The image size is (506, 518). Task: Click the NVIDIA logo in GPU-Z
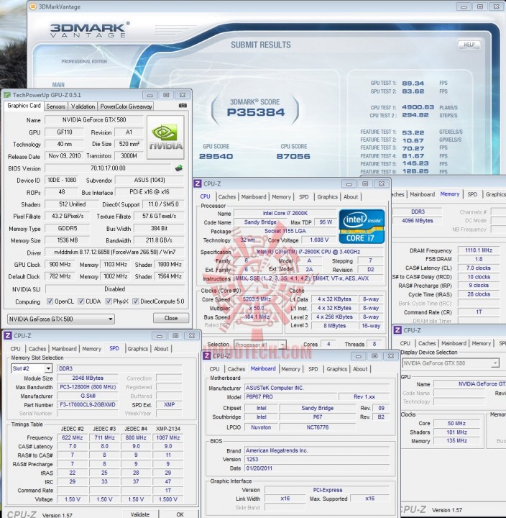click(x=165, y=137)
